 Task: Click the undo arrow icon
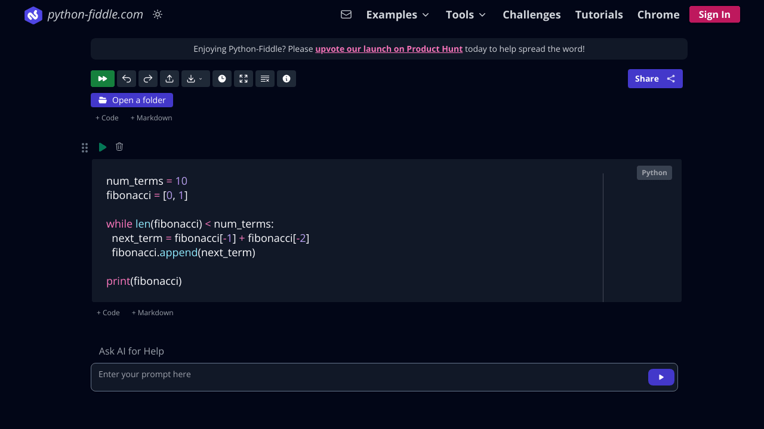pyautogui.click(x=127, y=79)
